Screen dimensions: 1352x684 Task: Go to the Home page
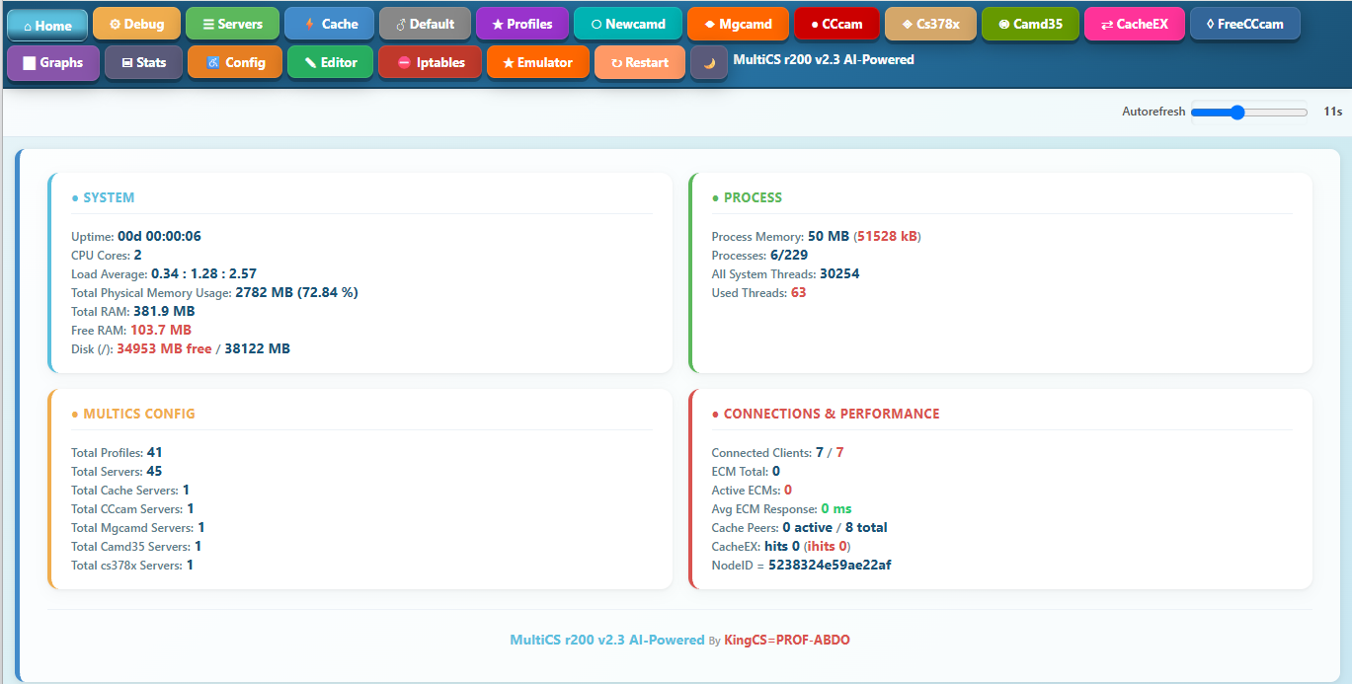click(x=47, y=25)
